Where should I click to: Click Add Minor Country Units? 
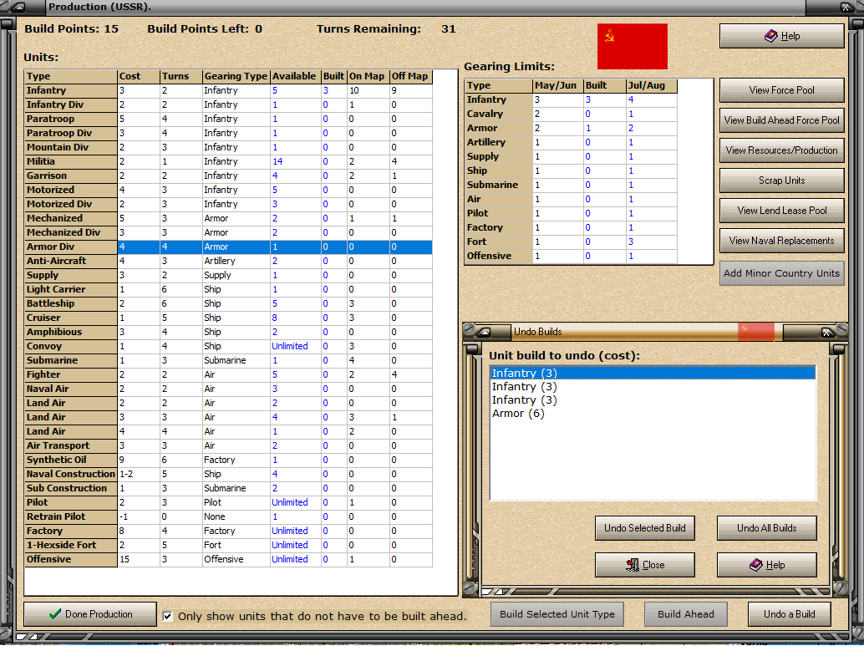[781, 273]
